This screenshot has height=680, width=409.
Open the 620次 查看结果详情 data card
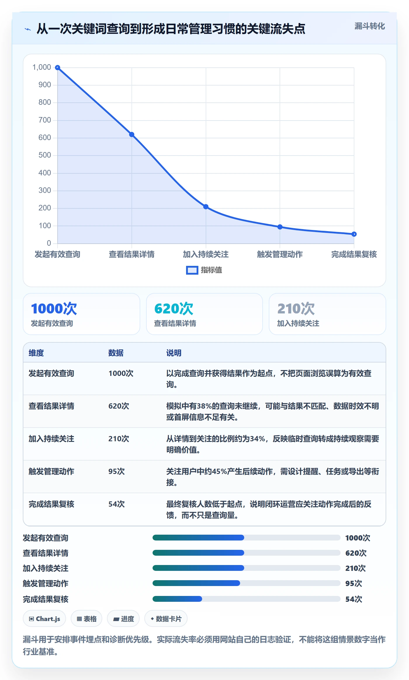tap(204, 314)
